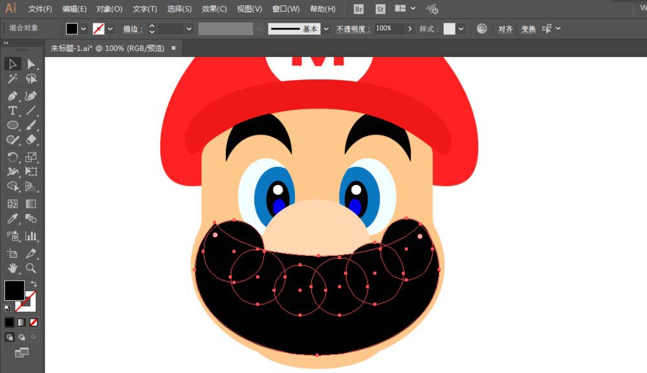Collapse the tools panel double arrow

[x=6, y=43]
